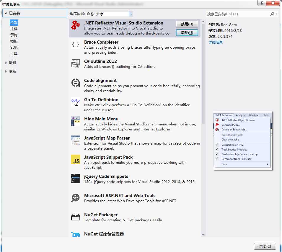
Task: Open the help question mark button
Action: [262, 3]
